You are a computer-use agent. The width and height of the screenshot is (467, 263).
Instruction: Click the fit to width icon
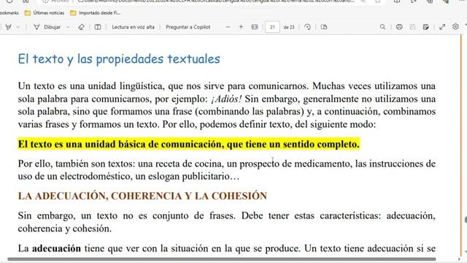[255, 27]
